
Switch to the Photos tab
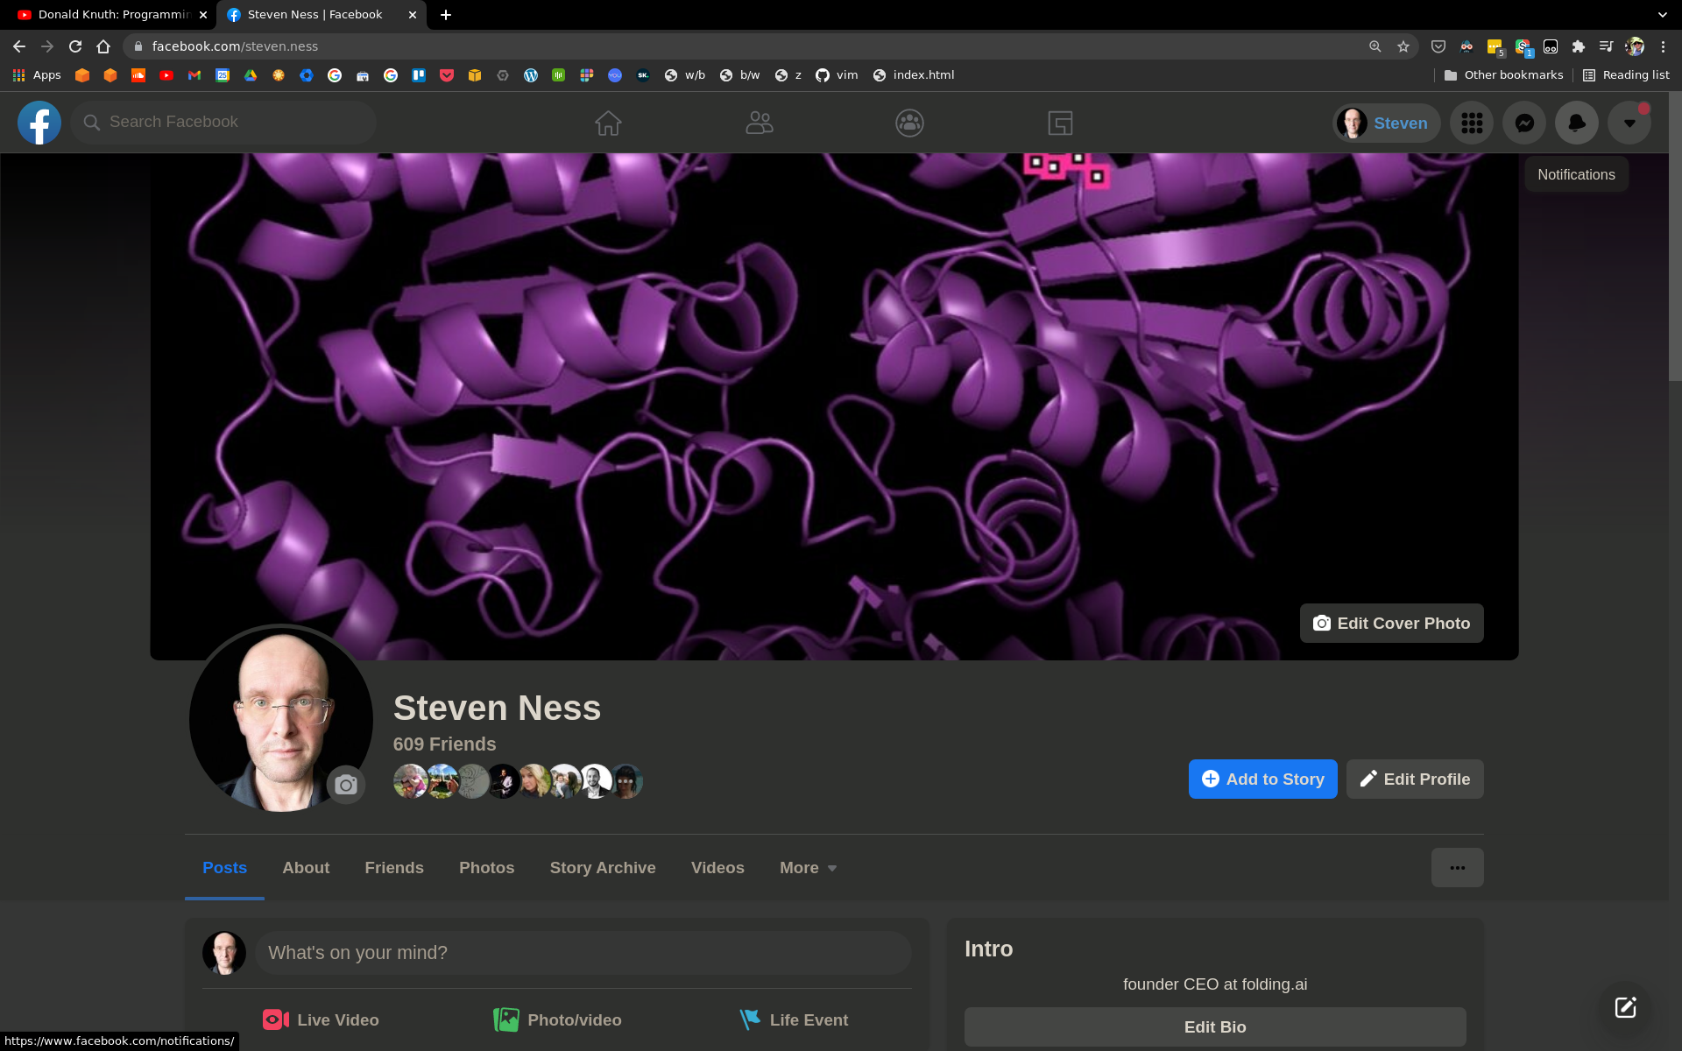pos(487,867)
